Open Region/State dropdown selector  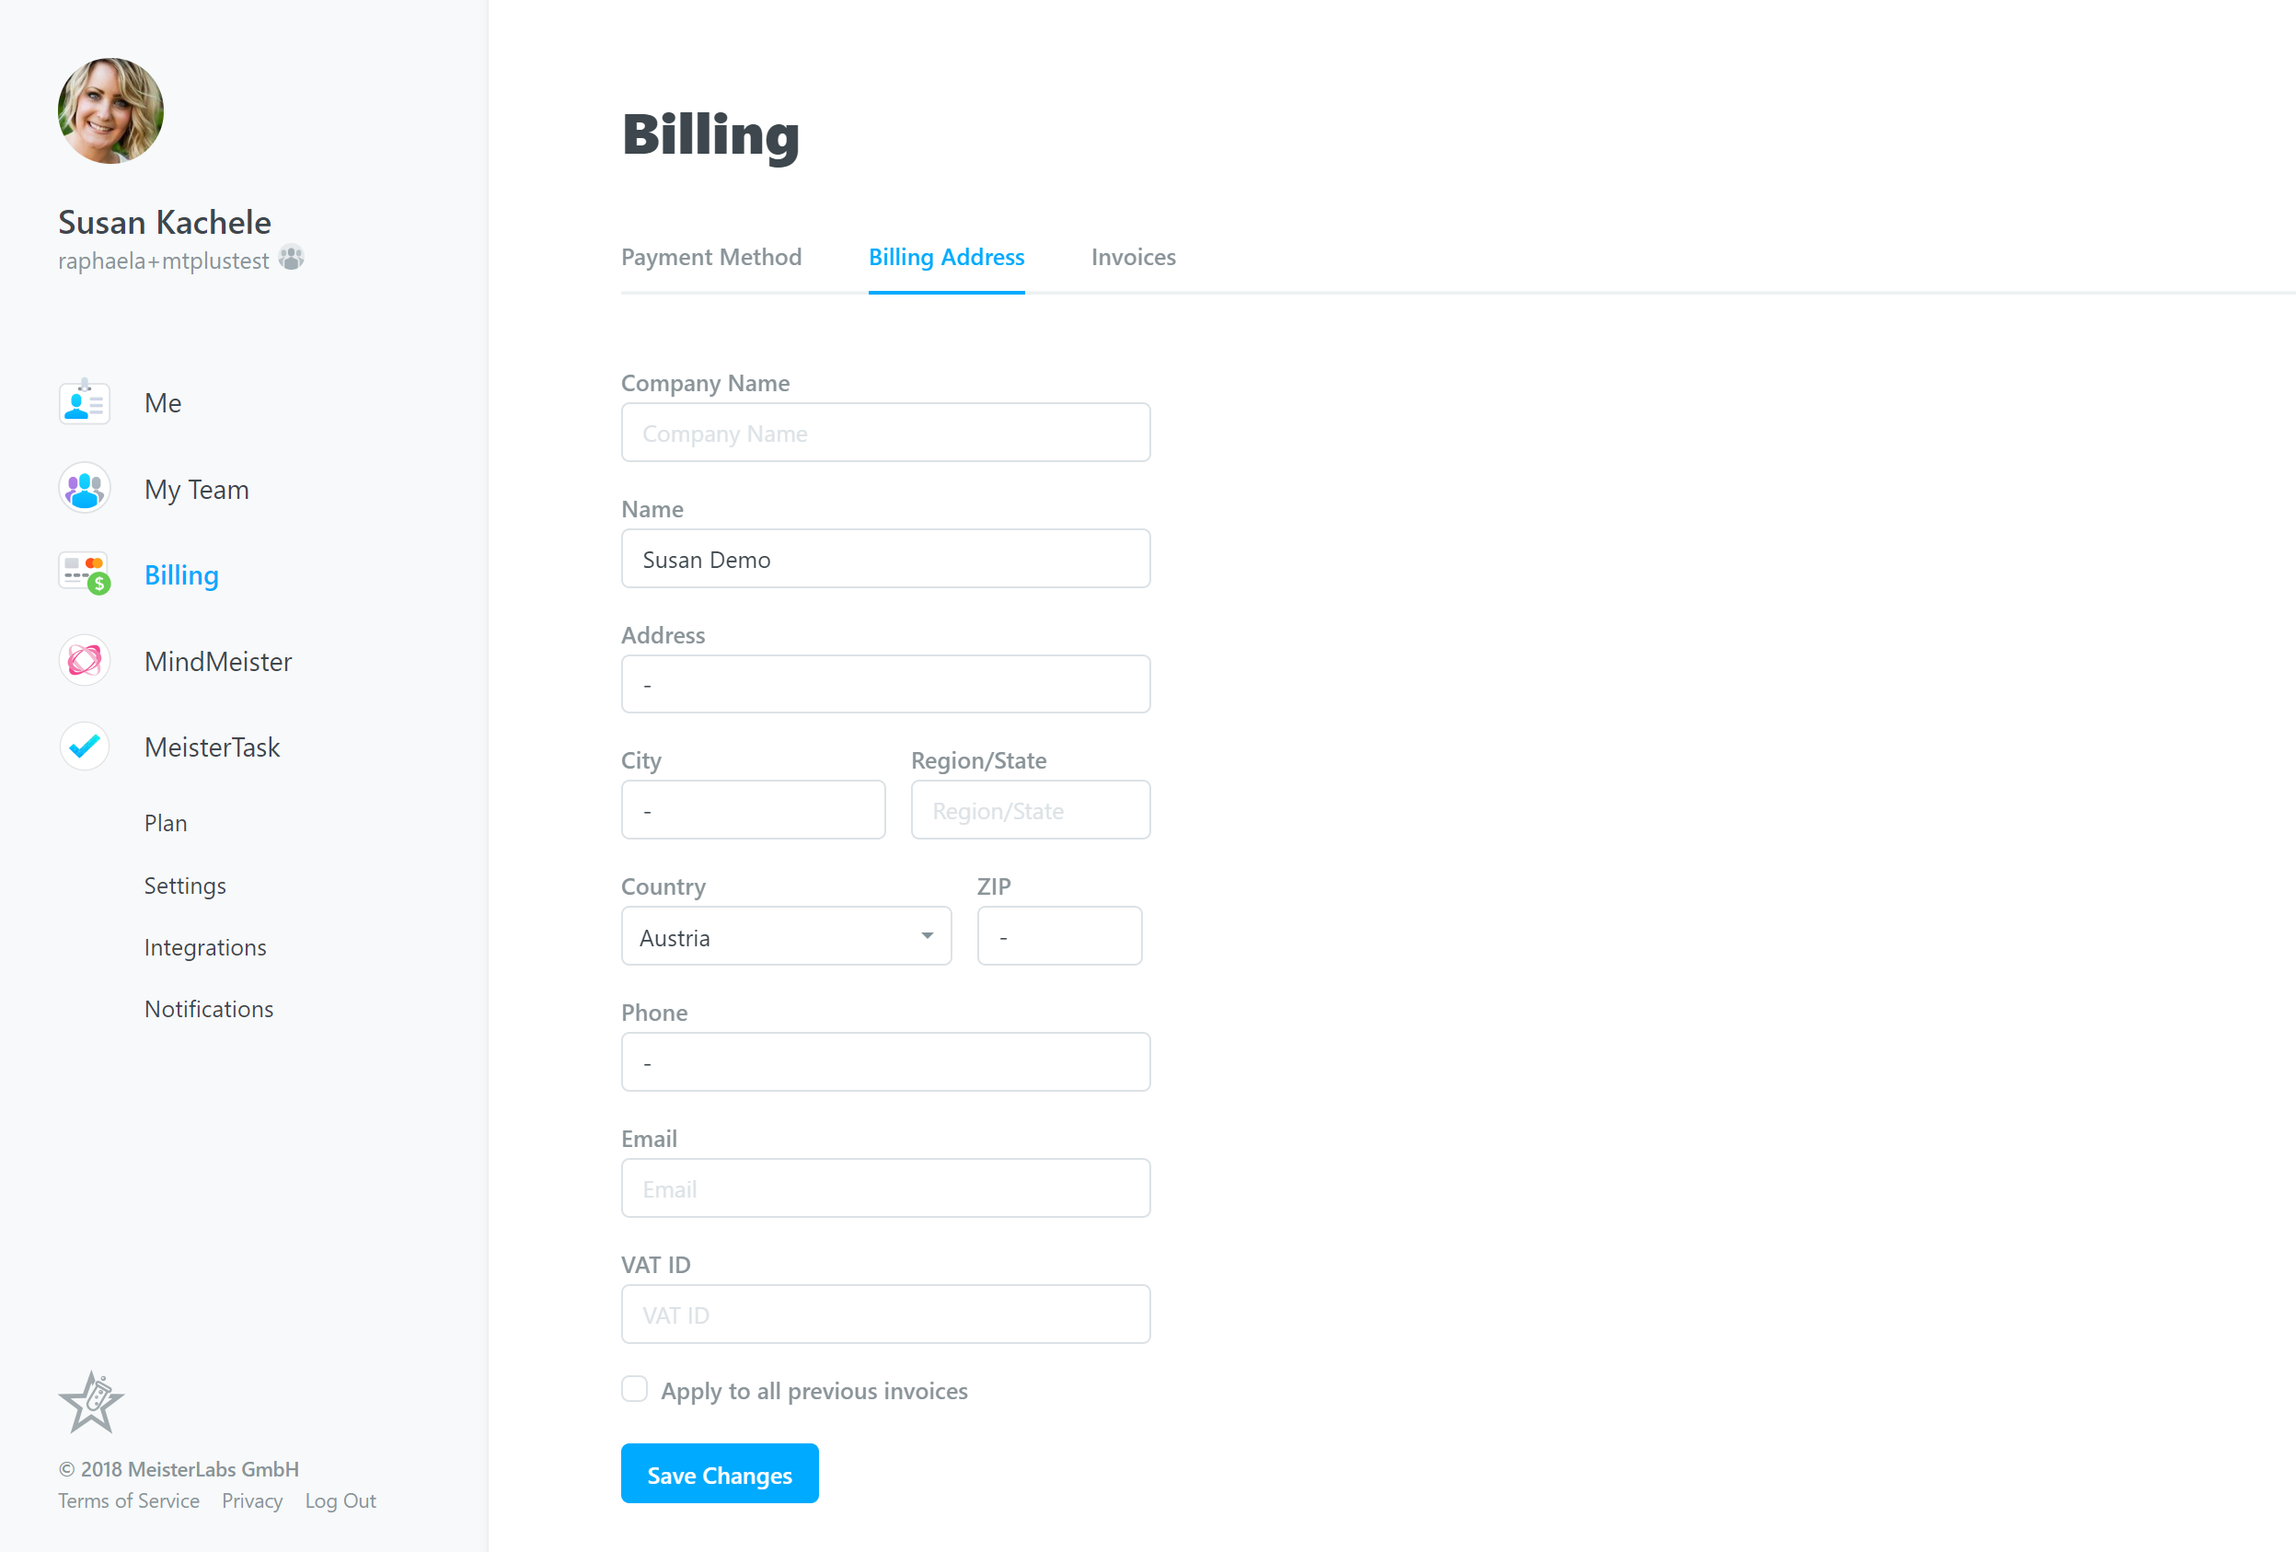click(1031, 809)
